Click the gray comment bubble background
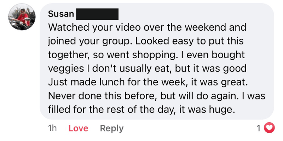 pyautogui.click(x=157, y=61)
